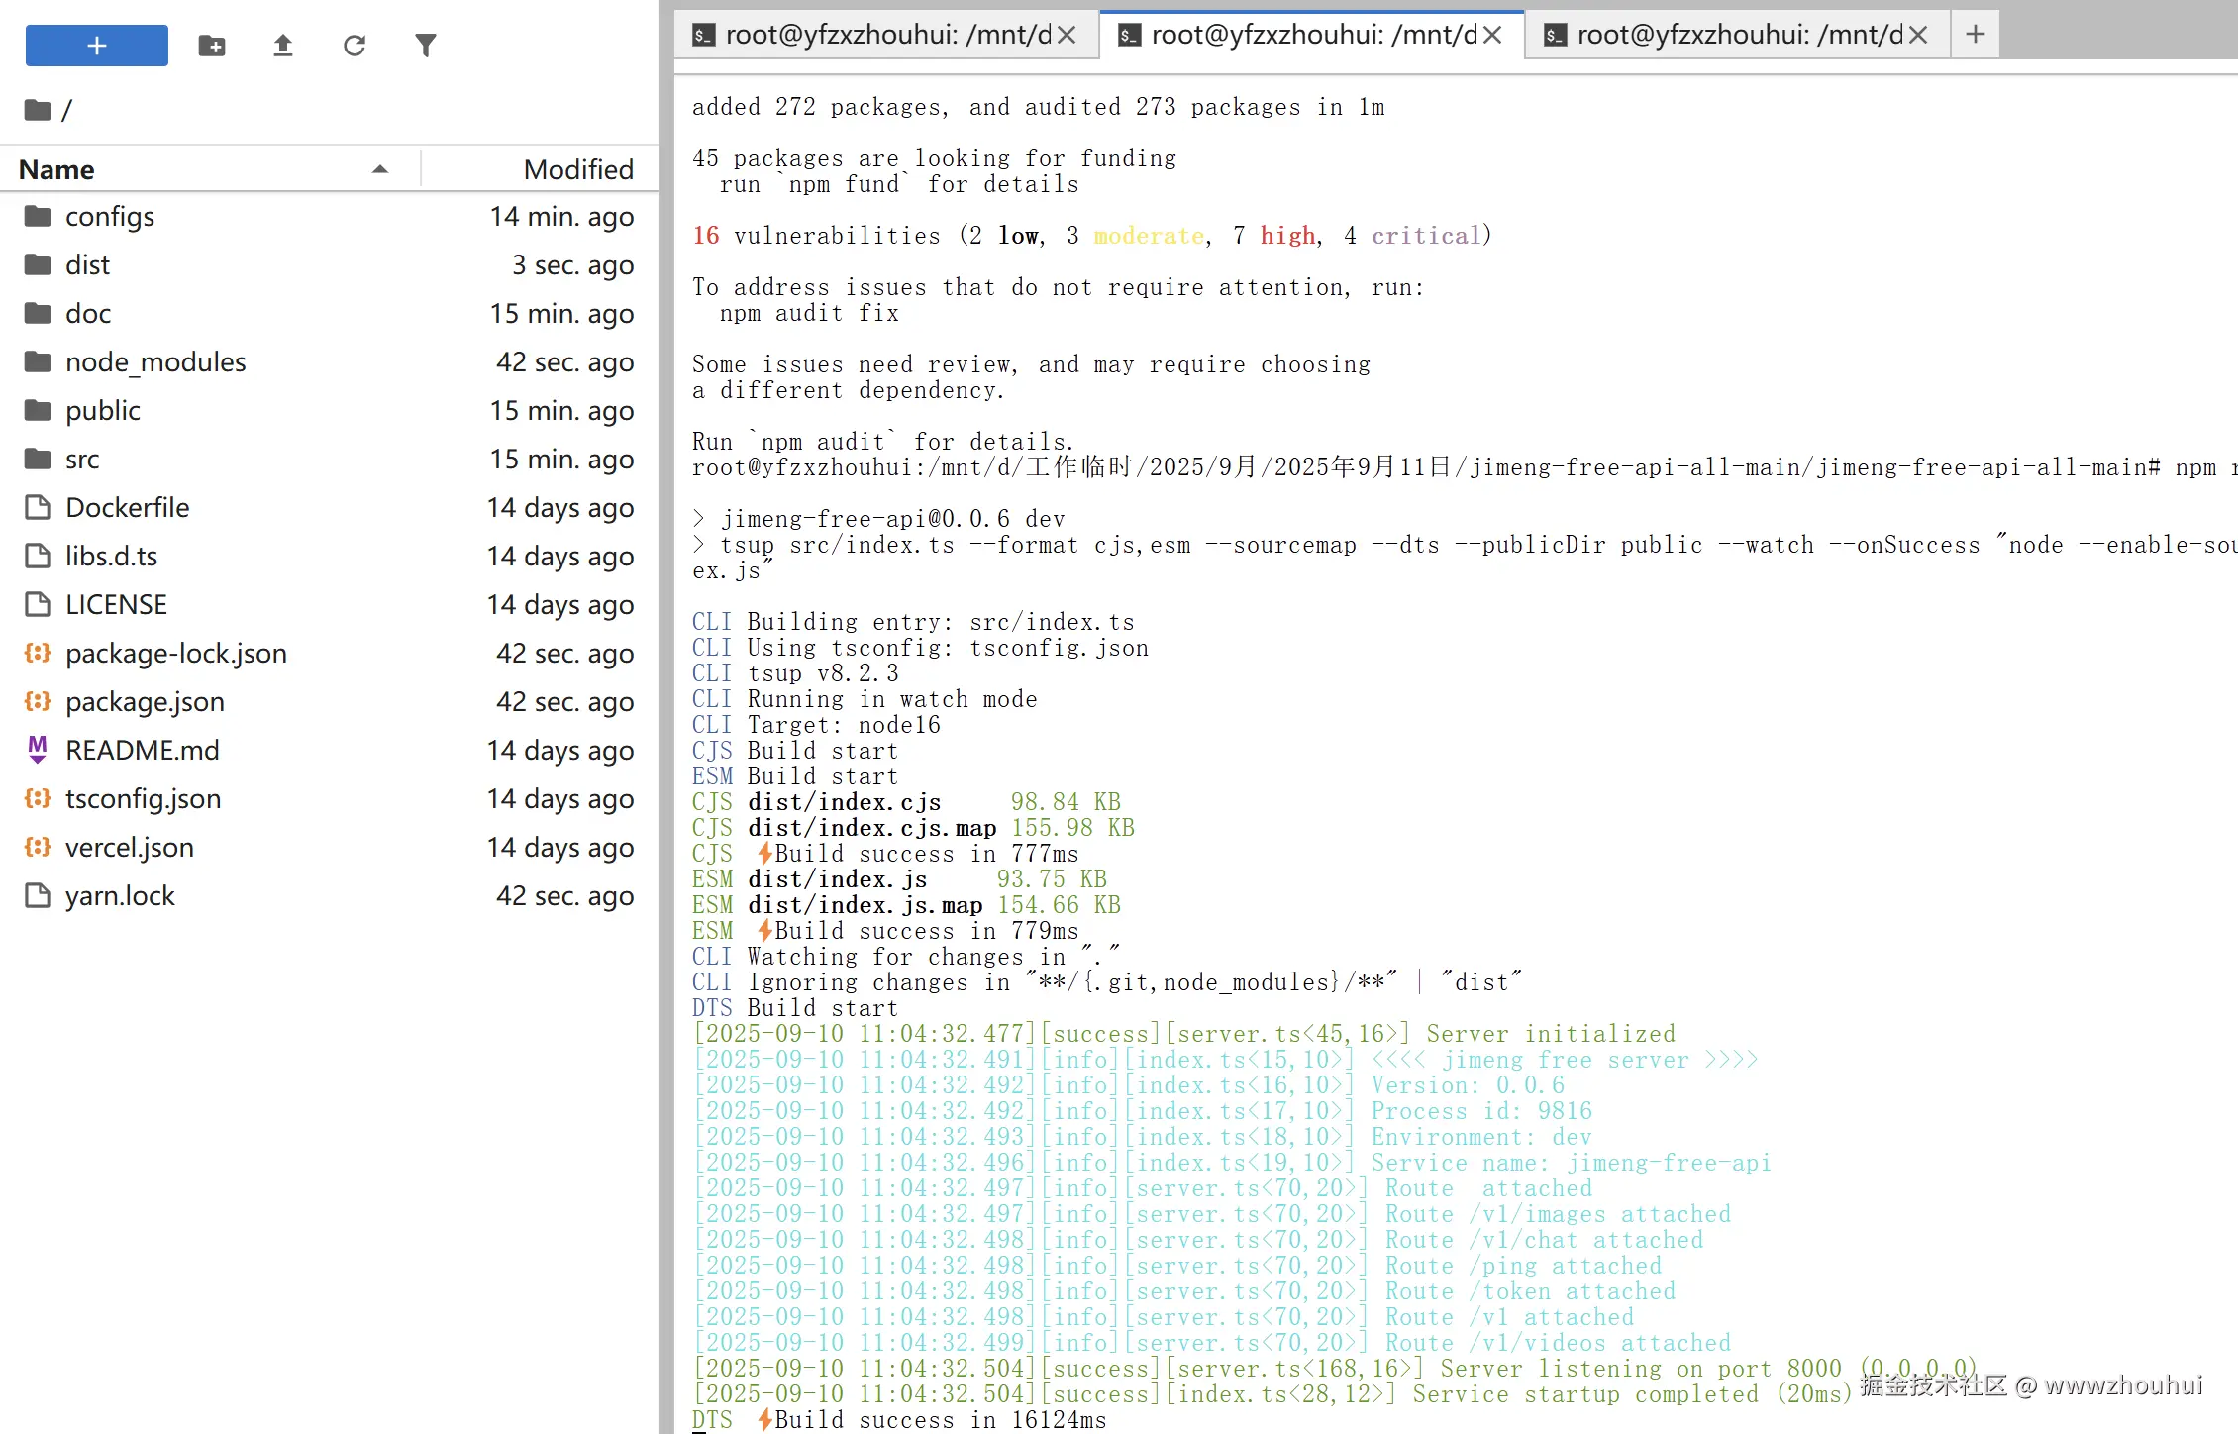Select package-lock.json in the file list
2238x1434 pixels.
click(x=329, y=654)
